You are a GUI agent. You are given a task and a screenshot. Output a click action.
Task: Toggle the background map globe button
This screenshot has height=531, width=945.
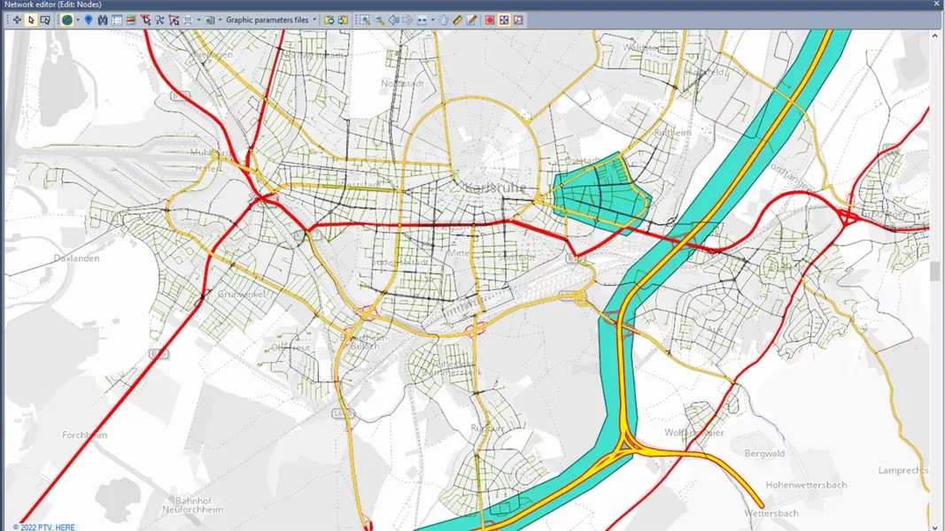pos(67,19)
